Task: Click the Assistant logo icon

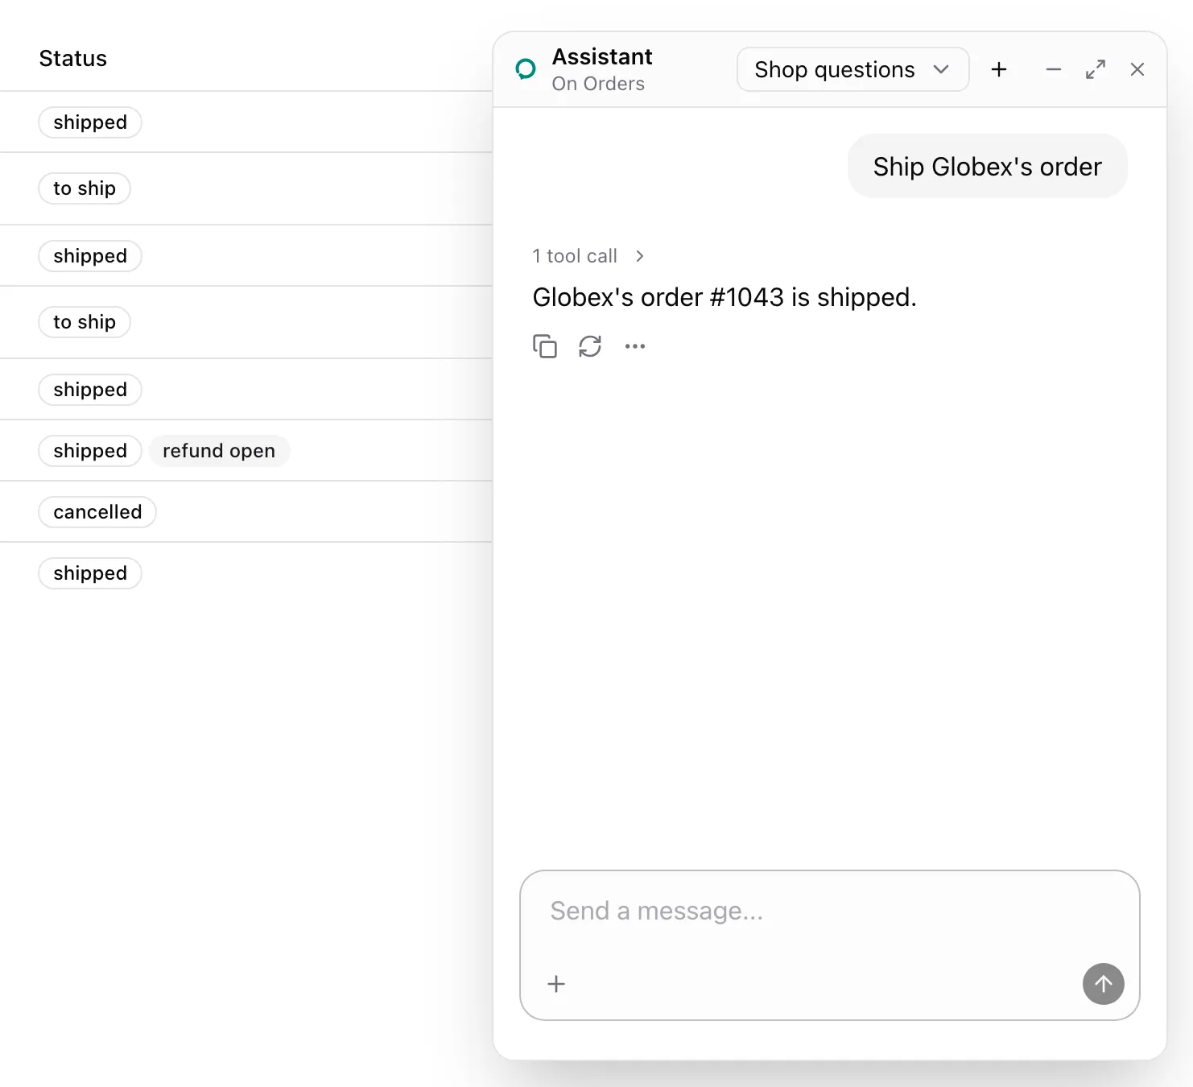Action: 526,69
